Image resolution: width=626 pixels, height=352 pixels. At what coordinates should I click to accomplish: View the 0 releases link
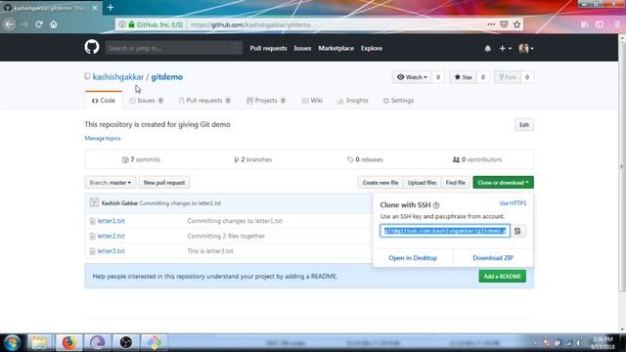tap(365, 159)
